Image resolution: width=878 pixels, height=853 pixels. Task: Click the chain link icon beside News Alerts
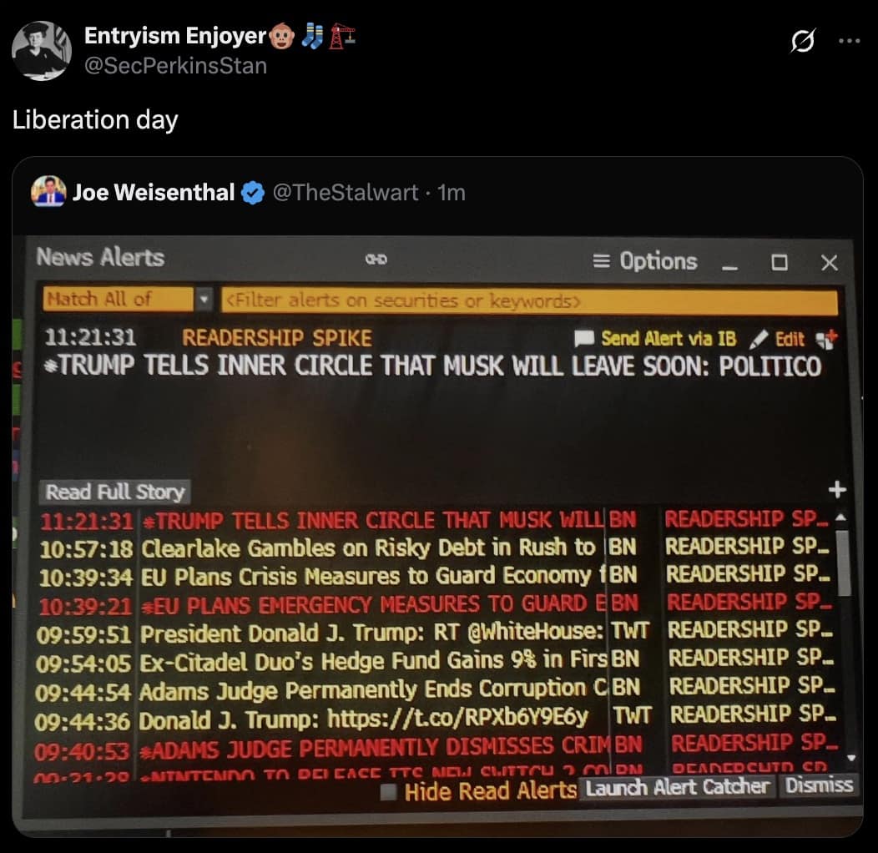tap(376, 260)
